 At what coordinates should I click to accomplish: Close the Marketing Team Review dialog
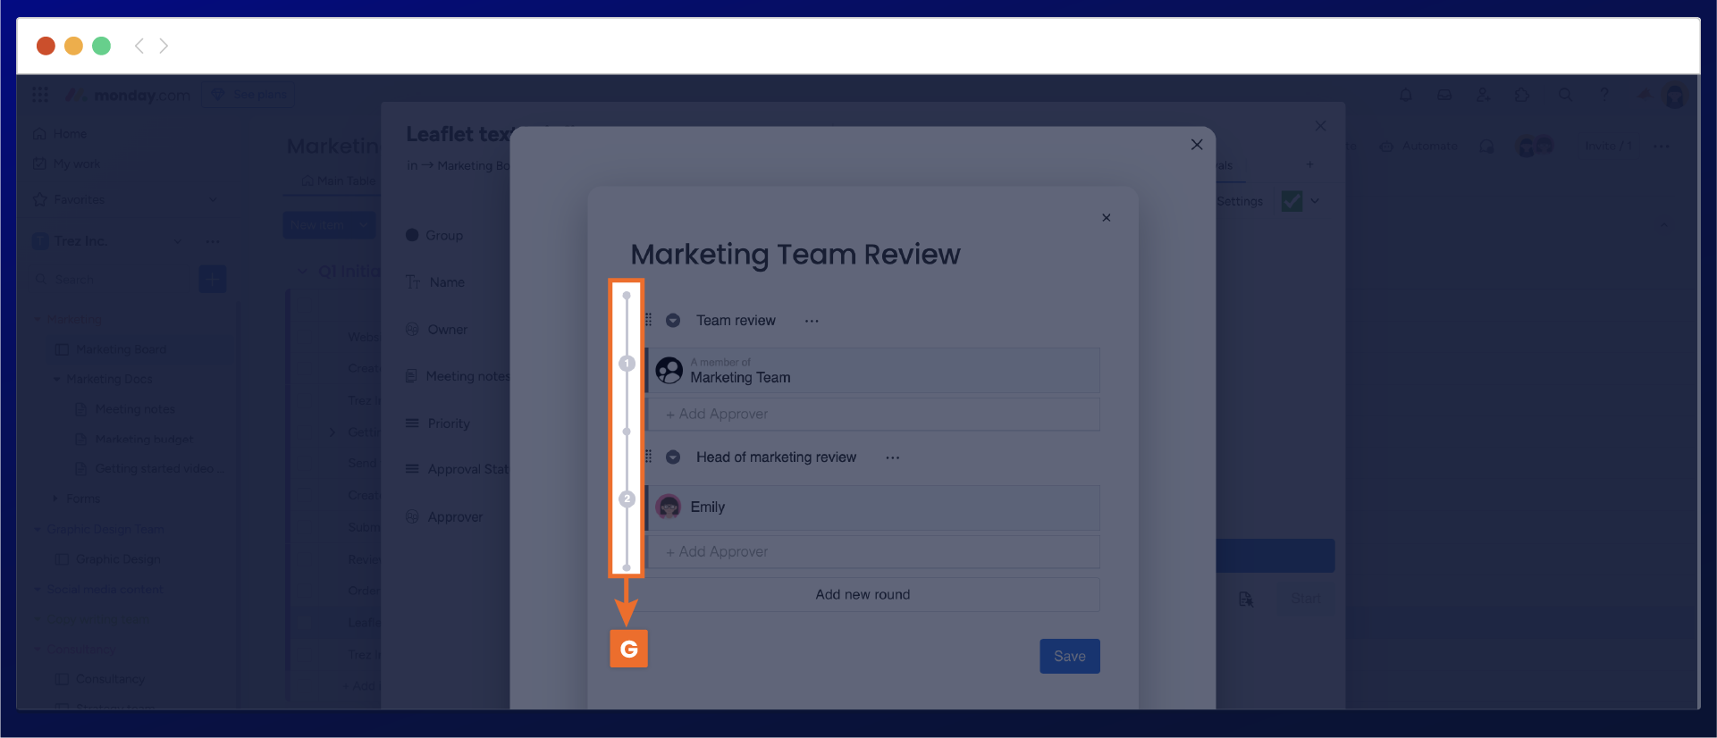1106,218
